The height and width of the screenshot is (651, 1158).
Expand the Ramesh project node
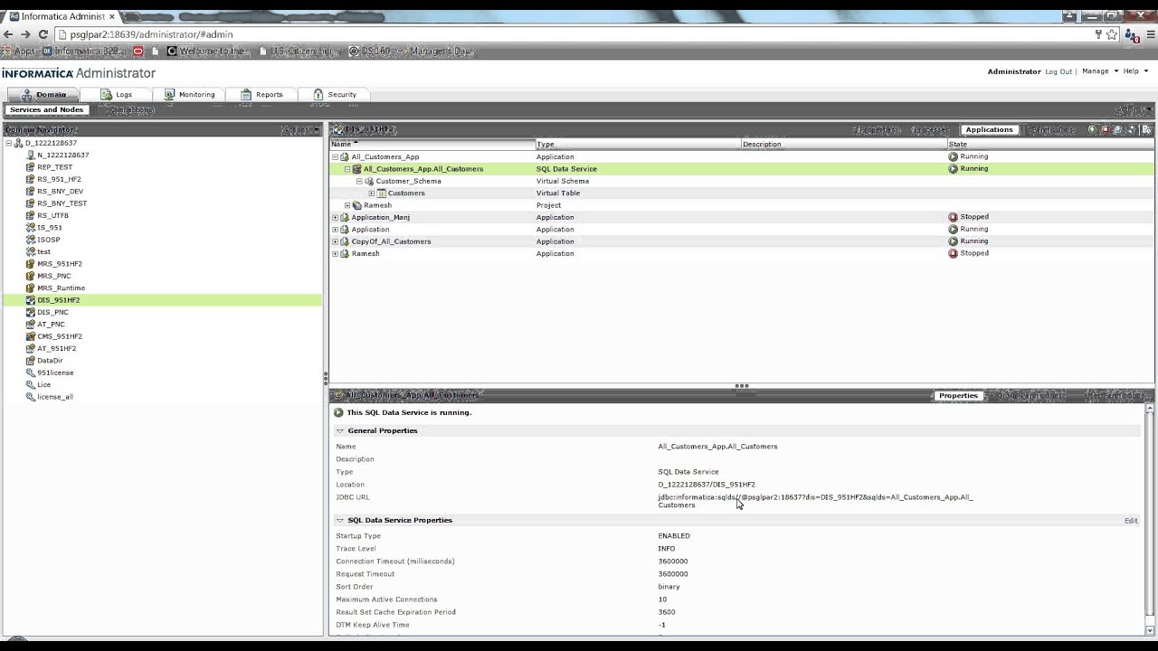347,205
